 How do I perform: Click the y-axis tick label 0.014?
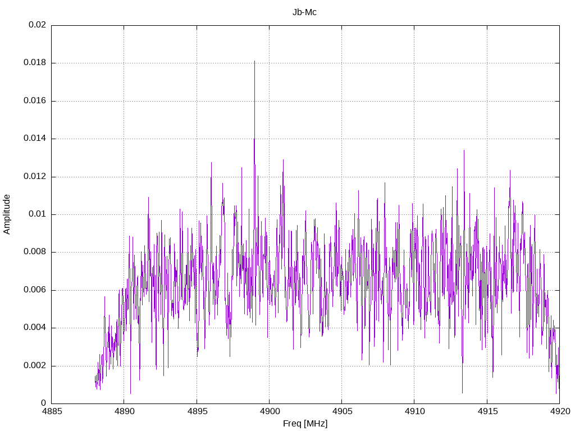(35, 139)
